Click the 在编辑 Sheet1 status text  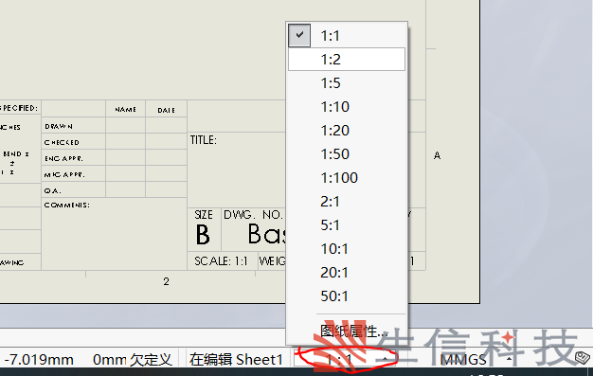(x=236, y=359)
